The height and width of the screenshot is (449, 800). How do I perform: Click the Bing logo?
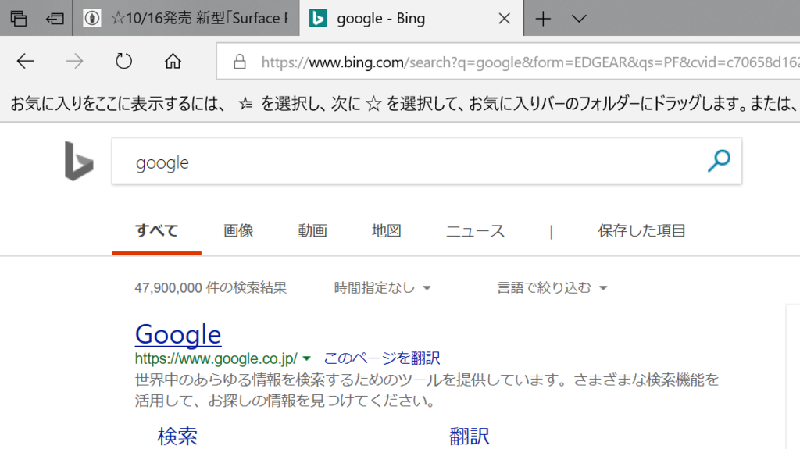coord(79,161)
